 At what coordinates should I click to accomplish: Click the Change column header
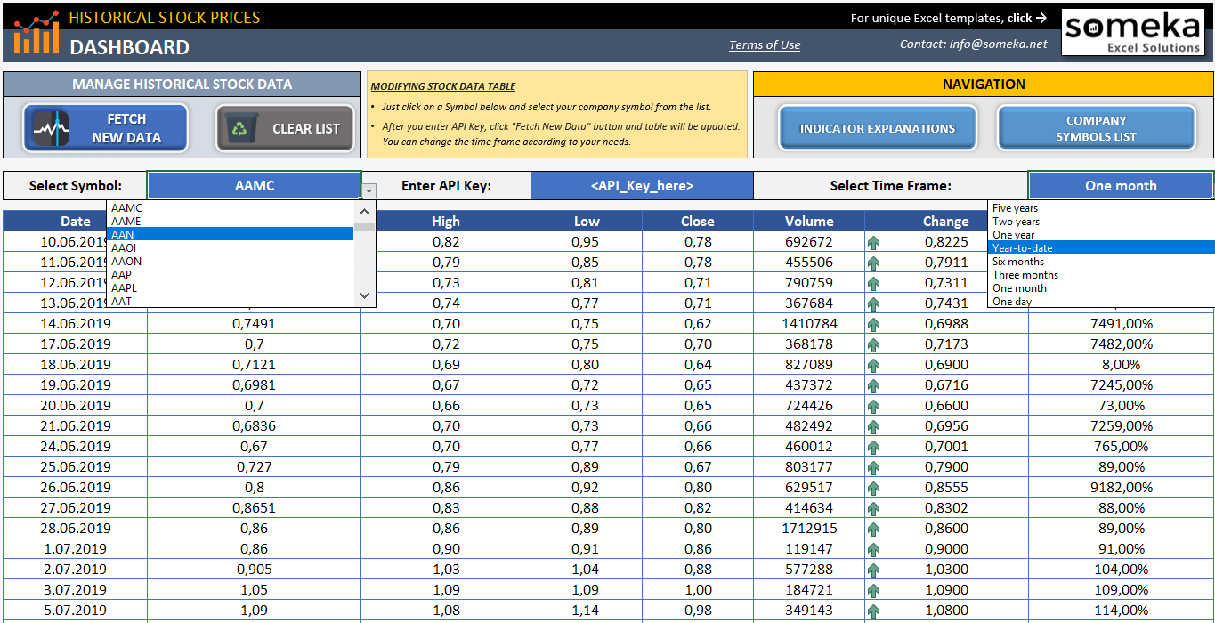[x=946, y=222]
